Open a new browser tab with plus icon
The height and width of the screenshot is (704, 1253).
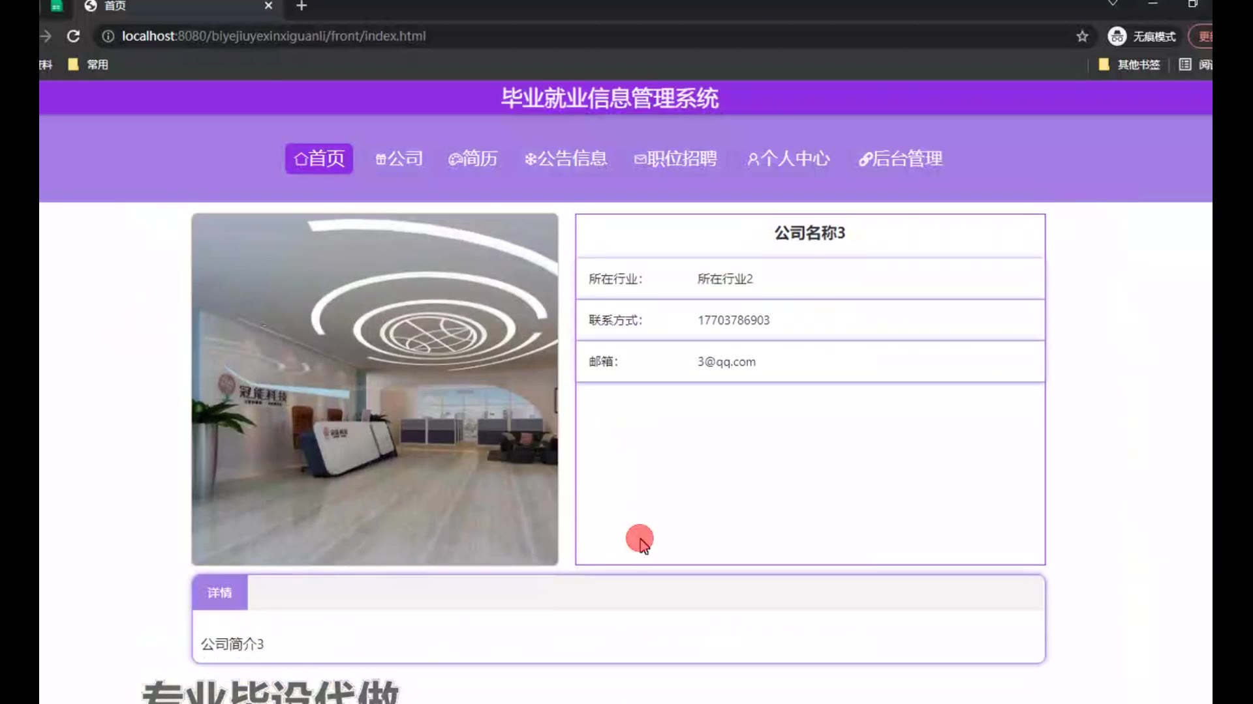pyautogui.click(x=302, y=6)
